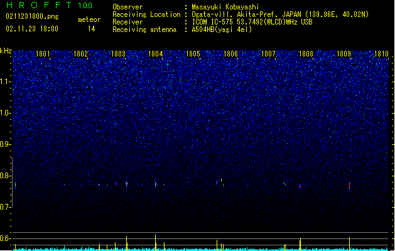395x251 pixels.
Task: Click the 1806 time marker
Action: point(230,53)
